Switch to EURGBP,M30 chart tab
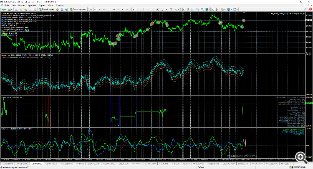313x169 pixels. (x=22, y=164)
